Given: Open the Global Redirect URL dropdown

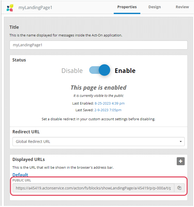Looking at the screenshot, I should click(99, 142).
